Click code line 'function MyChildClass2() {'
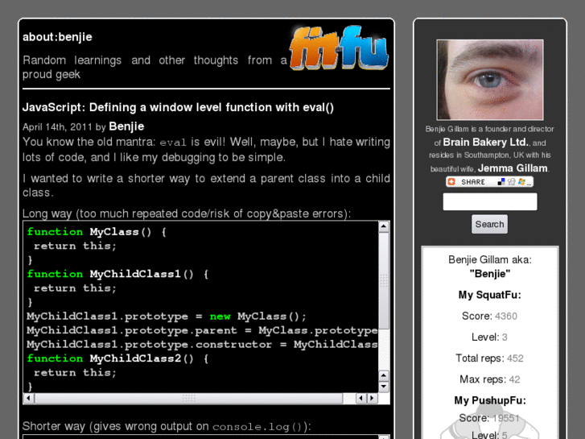The image size is (585, 439). (x=118, y=358)
